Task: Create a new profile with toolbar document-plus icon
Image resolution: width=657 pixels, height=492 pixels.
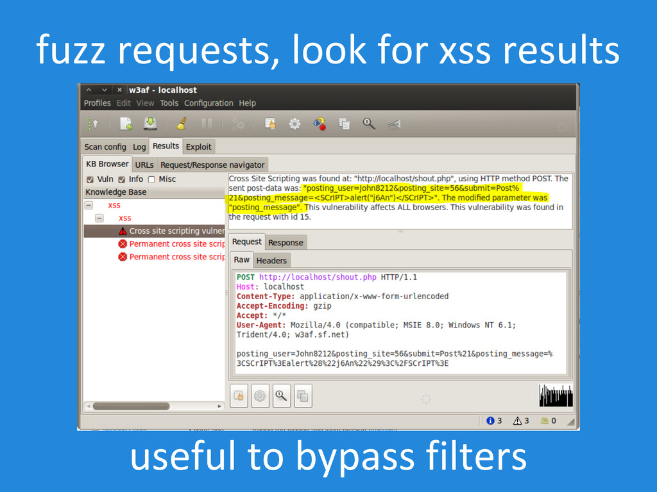Action: [x=126, y=124]
